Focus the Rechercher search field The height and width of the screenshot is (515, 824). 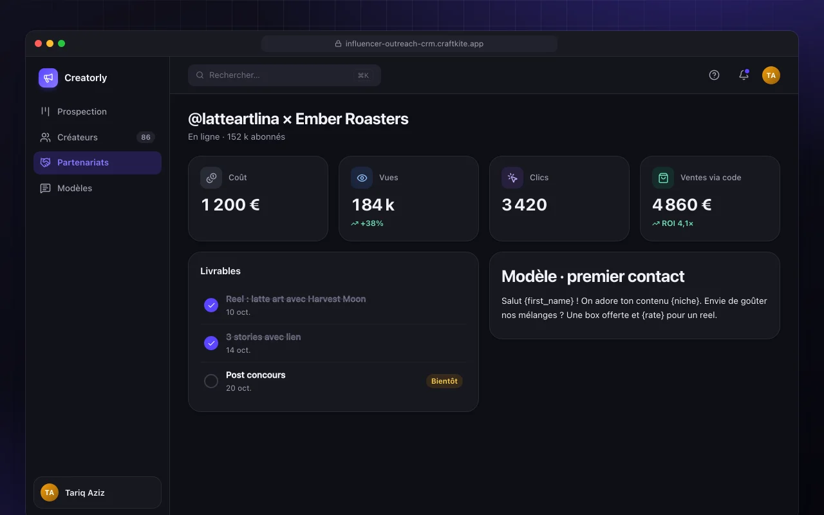click(285, 75)
